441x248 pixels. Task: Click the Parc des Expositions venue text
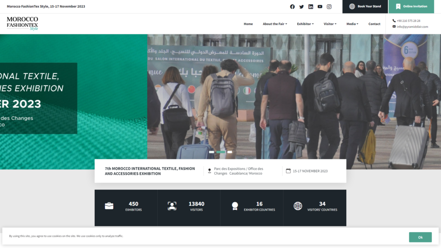pos(239,171)
